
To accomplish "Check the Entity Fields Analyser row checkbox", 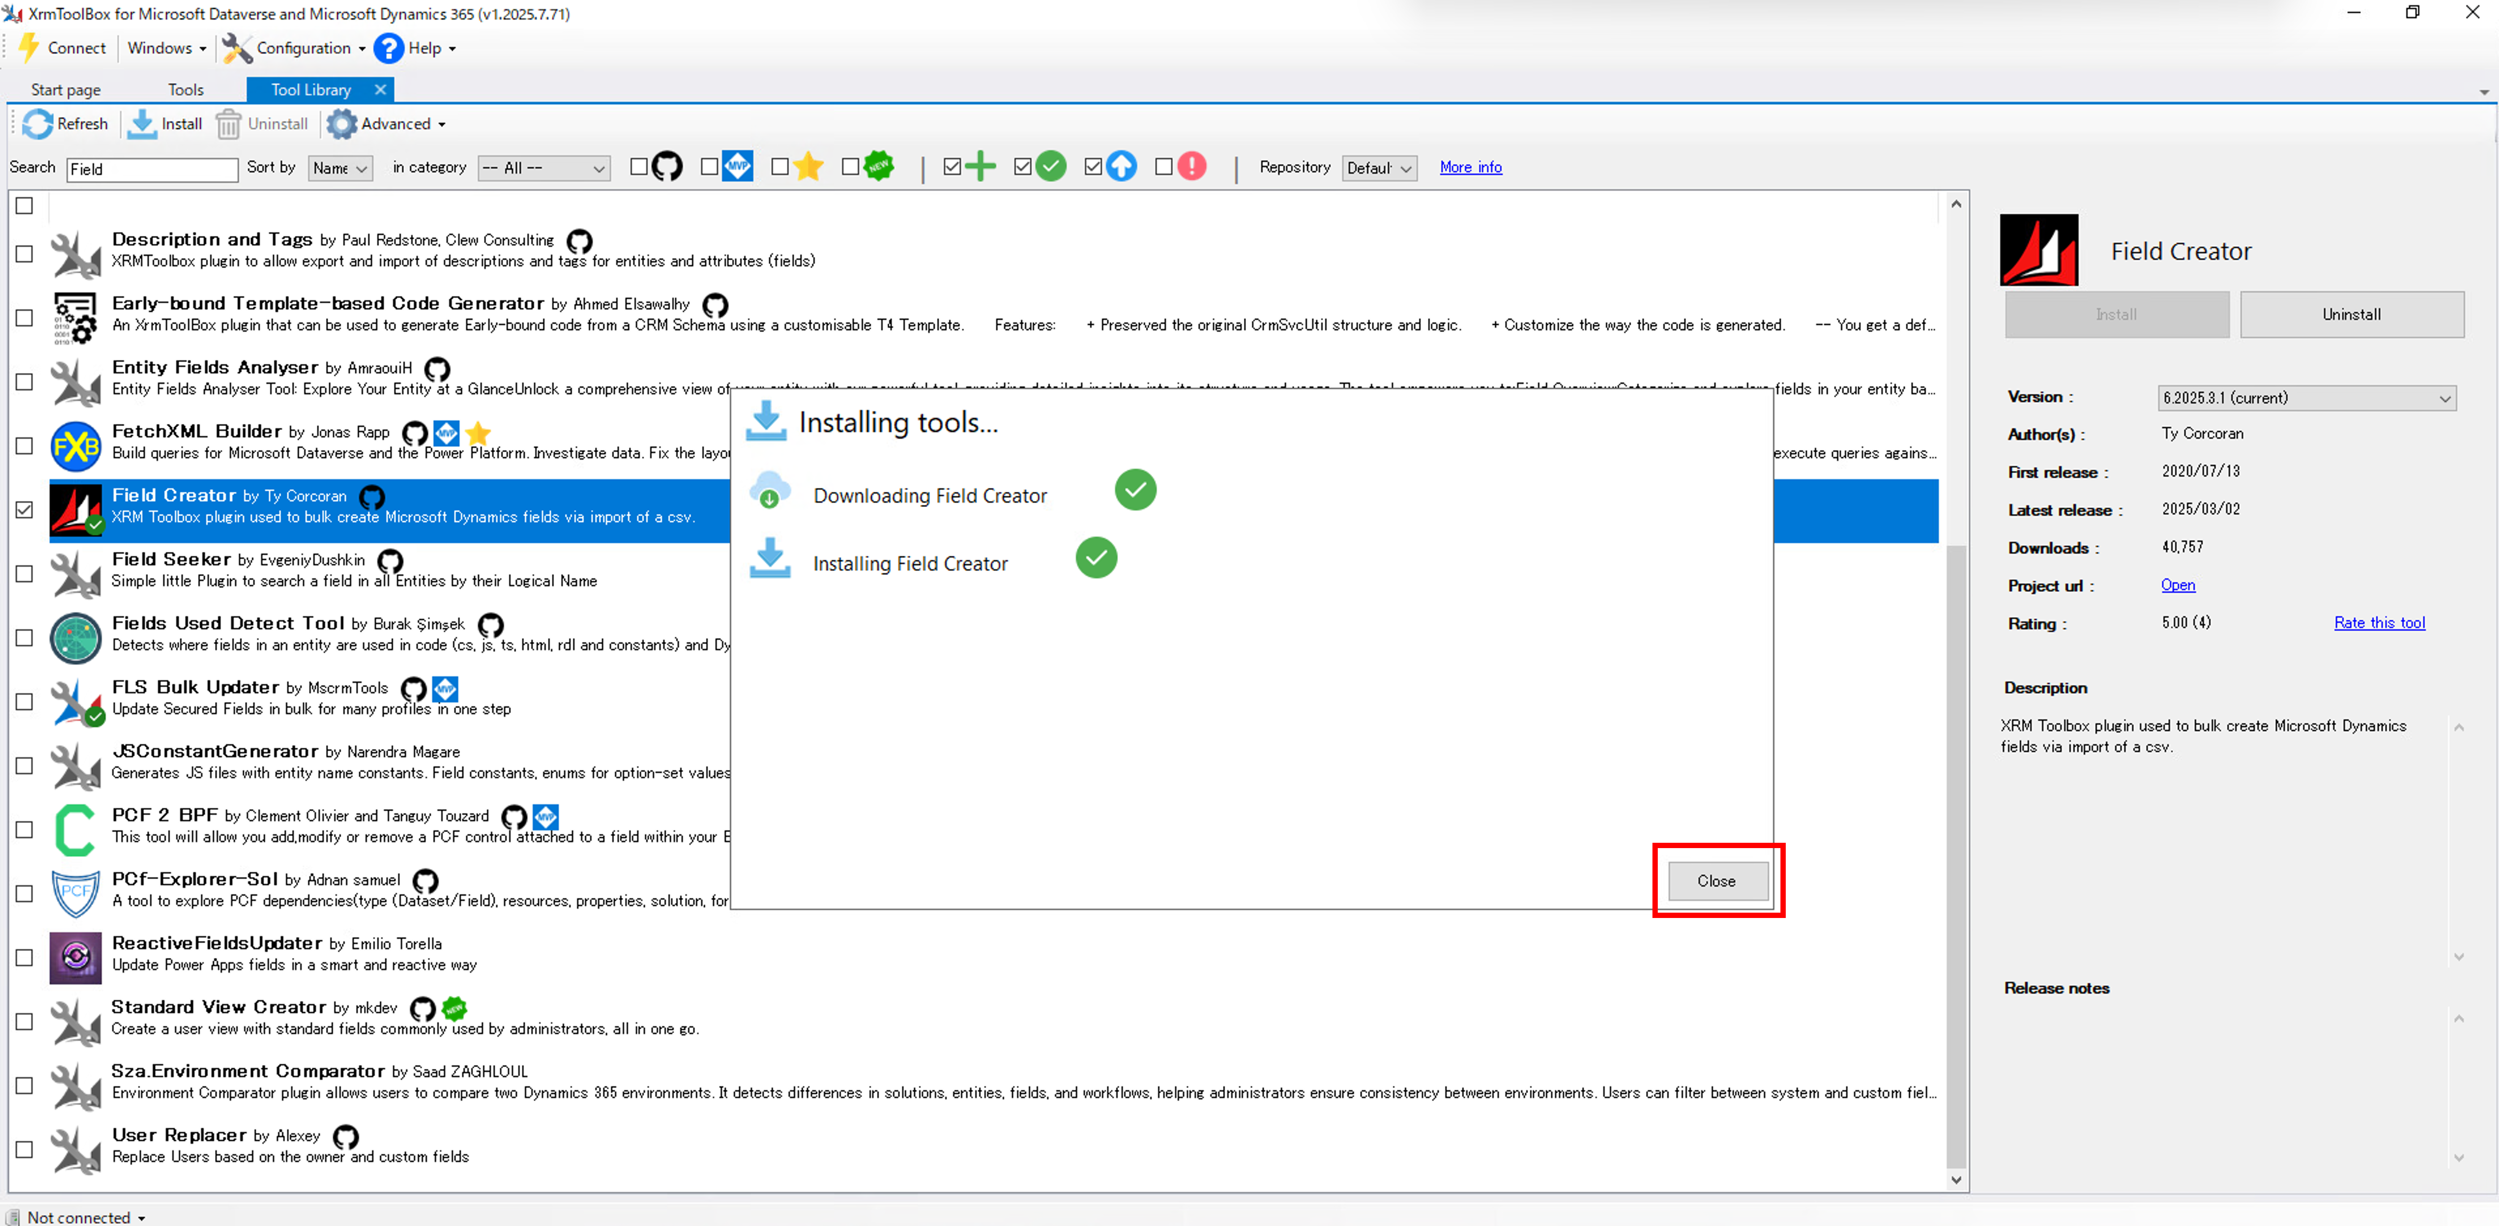I will (x=24, y=382).
